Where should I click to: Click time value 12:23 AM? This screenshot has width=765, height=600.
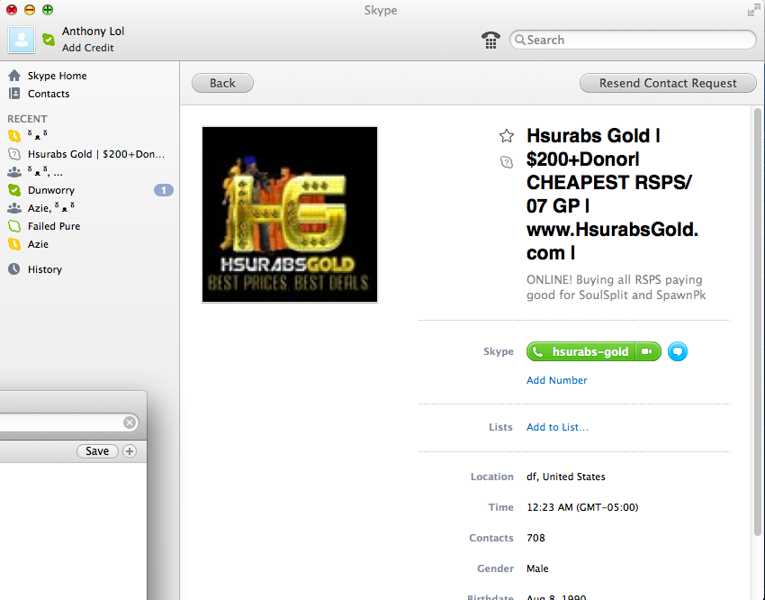coord(582,508)
